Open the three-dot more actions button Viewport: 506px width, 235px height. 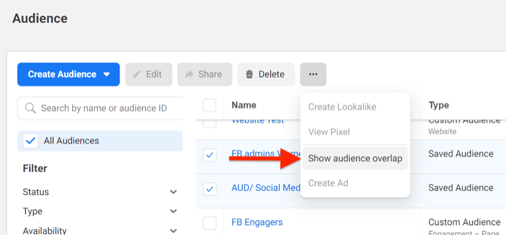(313, 75)
